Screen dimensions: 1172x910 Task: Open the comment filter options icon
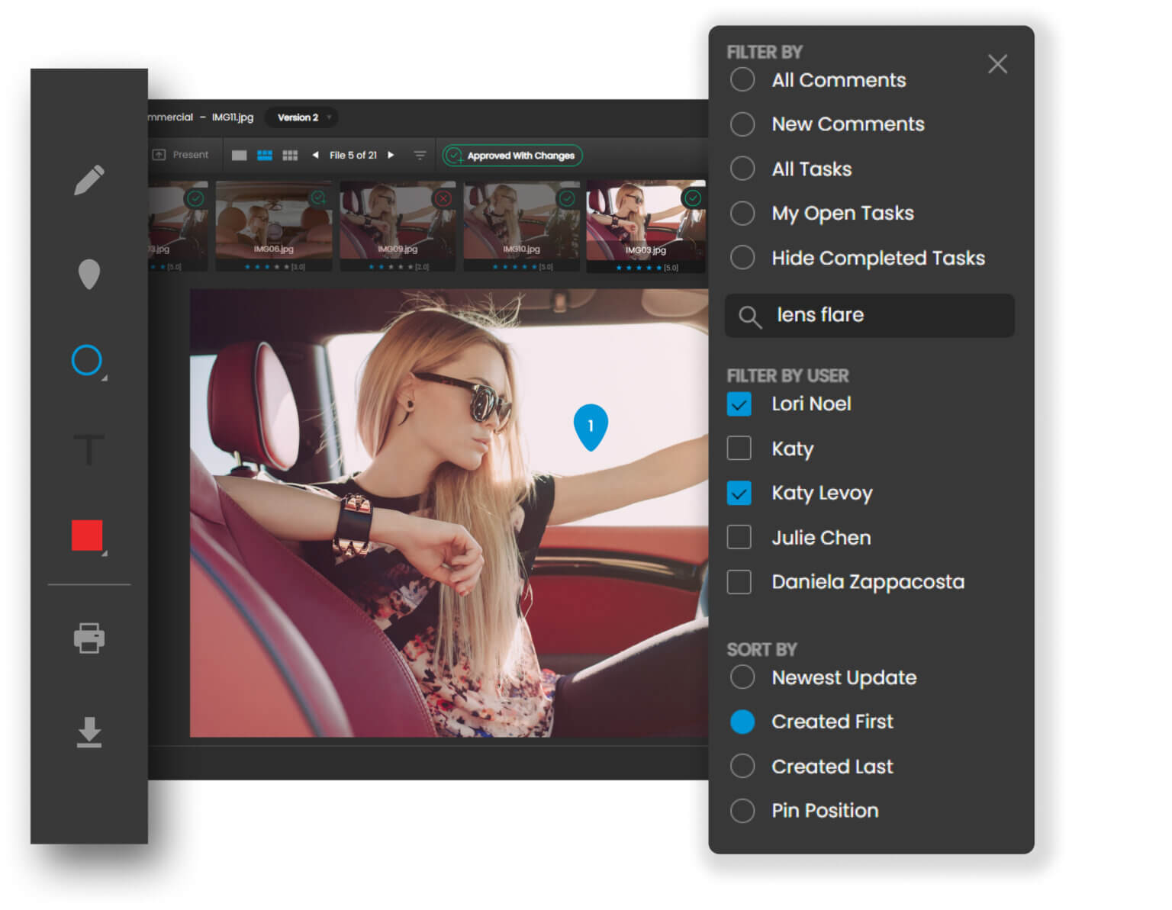420,155
